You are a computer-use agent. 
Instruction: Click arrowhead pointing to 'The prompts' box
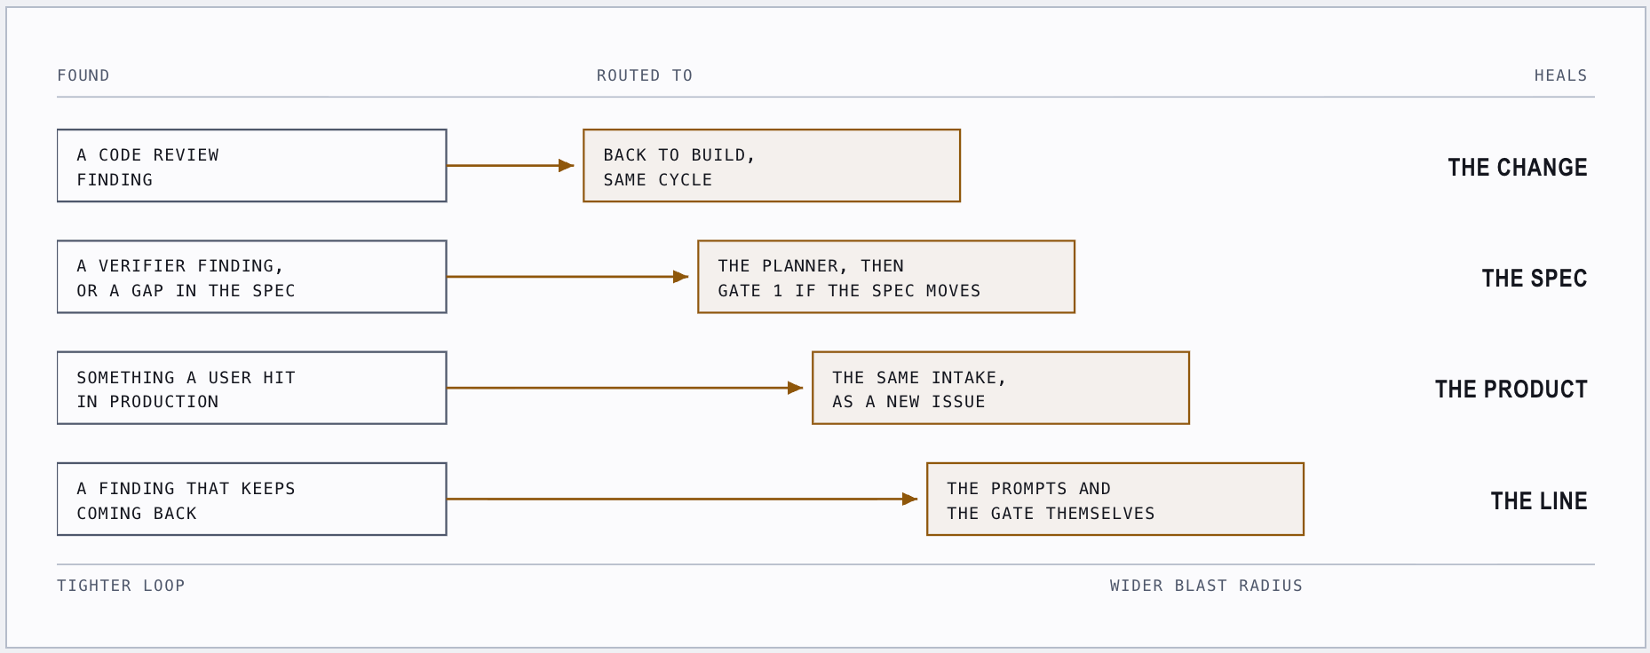coord(909,500)
